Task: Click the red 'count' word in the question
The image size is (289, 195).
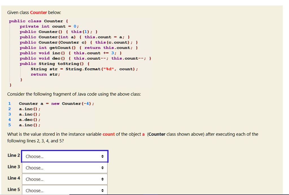Action: click(108, 134)
